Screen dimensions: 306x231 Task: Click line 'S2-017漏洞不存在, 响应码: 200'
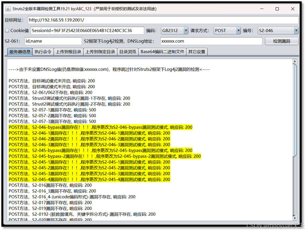50,203
